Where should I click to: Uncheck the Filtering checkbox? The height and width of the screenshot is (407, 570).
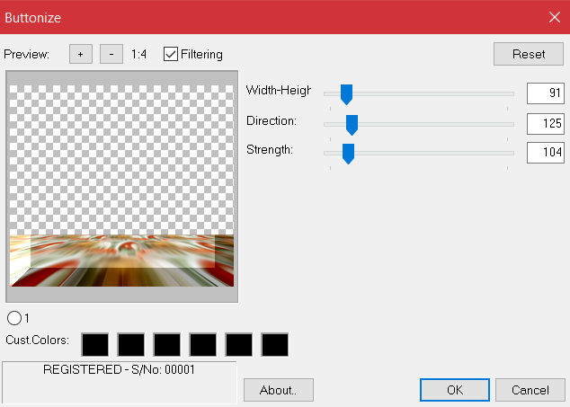click(x=171, y=54)
